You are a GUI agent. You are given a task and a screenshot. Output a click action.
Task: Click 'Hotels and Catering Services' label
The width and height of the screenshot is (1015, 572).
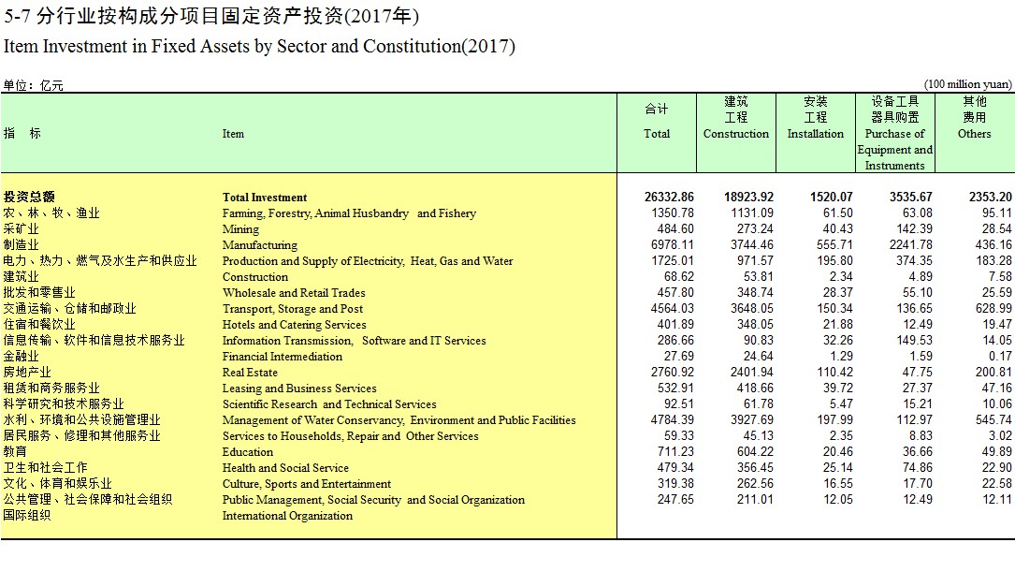(x=294, y=325)
